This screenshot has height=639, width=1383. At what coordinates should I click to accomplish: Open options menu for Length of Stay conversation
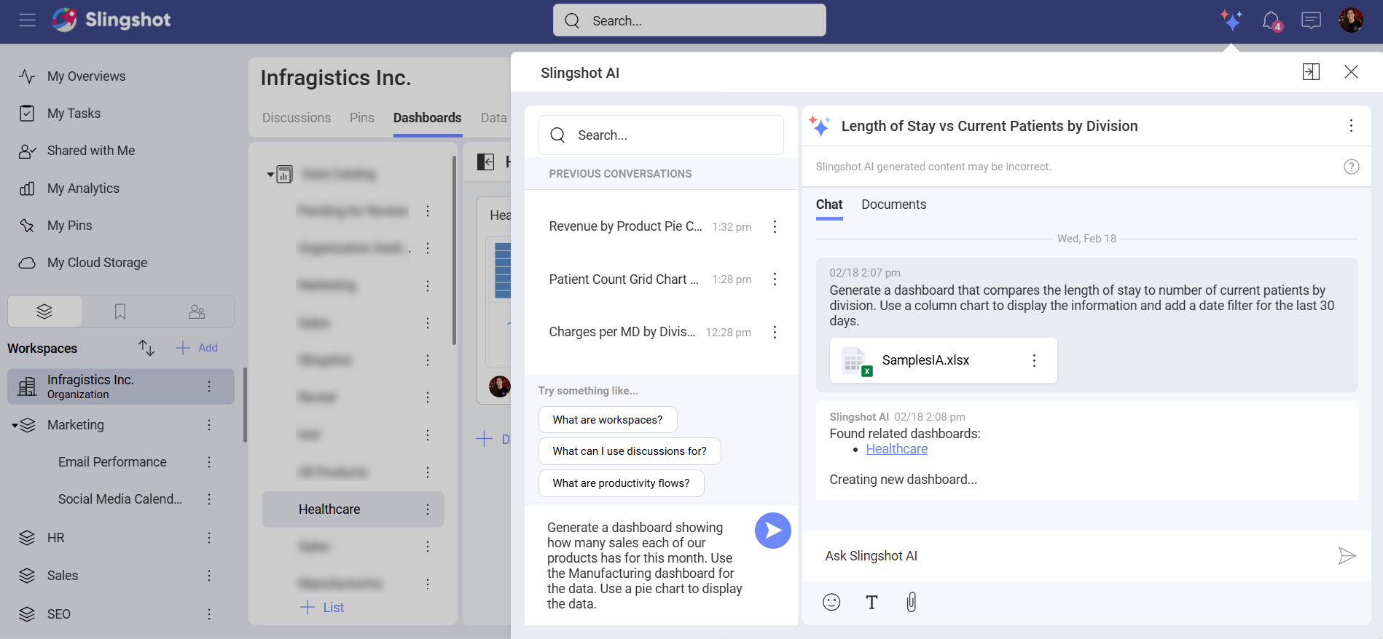tap(1351, 126)
